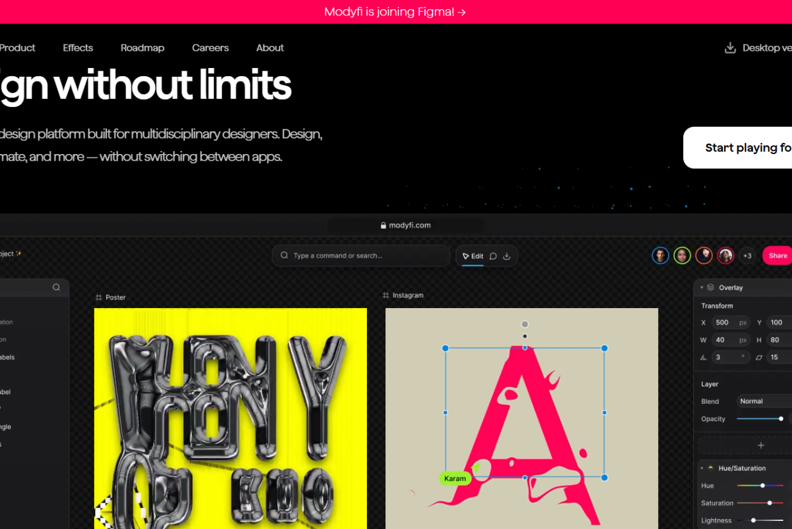792x529 pixels.
Task: Edit the rotation angle 3 field
Action: pyautogui.click(x=730, y=357)
